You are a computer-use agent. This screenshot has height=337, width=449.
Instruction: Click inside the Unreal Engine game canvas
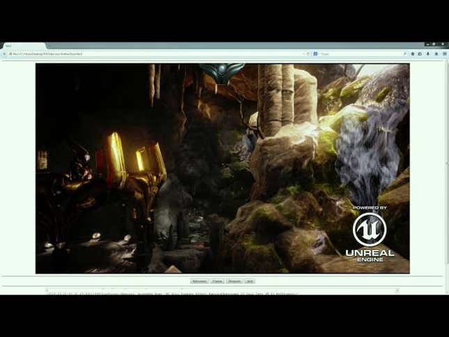pyautogui.click(x=223, y=168)
